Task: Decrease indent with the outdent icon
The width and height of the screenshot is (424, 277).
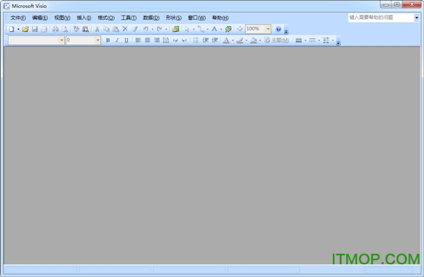Action: point(206,40)
